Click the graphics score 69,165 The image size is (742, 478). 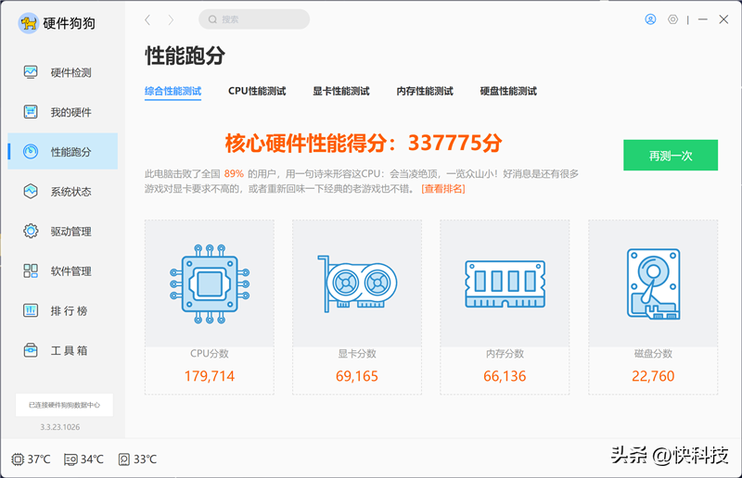pos(357,376)
